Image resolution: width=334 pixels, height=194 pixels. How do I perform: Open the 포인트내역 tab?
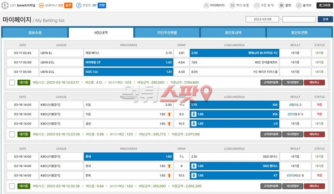coord(233,32)
